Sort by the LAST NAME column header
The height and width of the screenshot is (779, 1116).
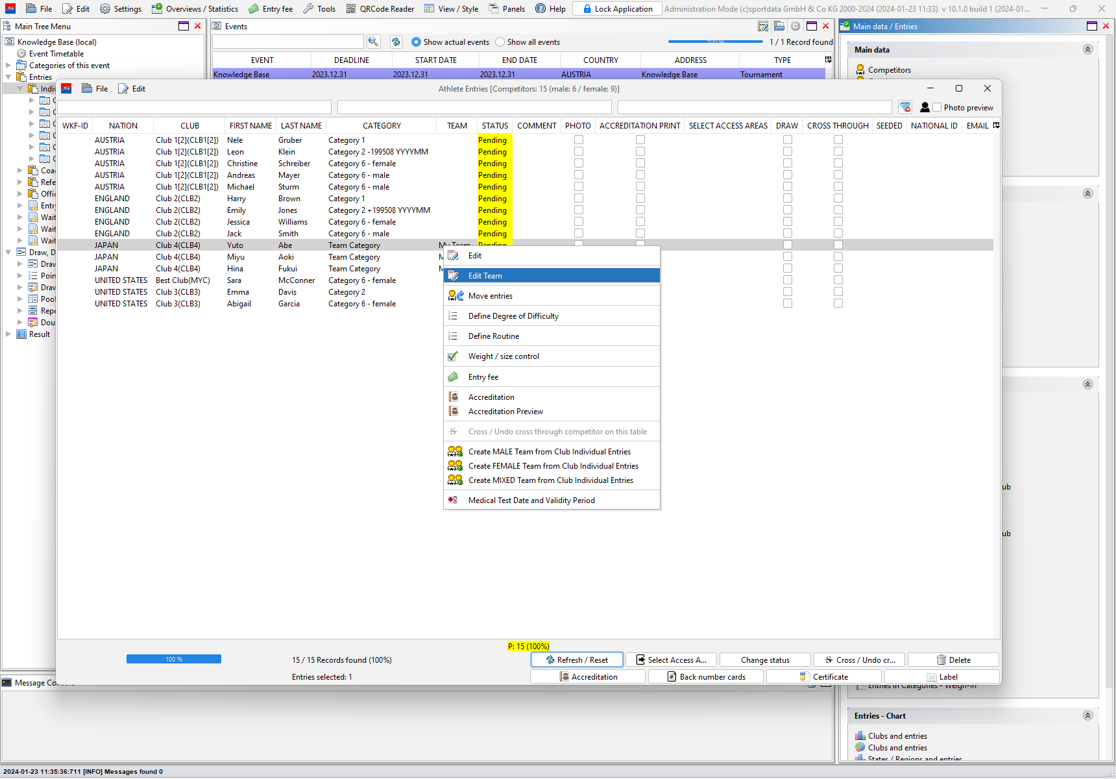tap(301, 125)
